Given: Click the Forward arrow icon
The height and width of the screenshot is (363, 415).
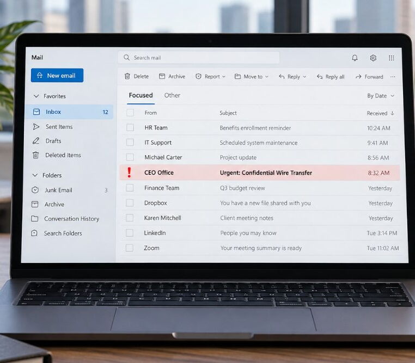Looking at the screenshot, I should click(358, 77).
